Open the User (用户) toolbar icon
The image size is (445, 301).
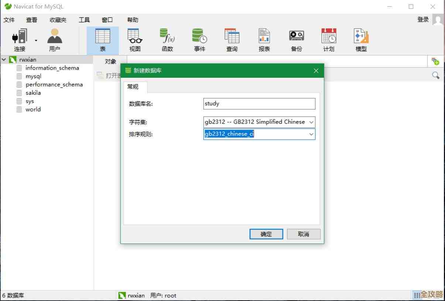pyautogui.click(x=55, y=41)
